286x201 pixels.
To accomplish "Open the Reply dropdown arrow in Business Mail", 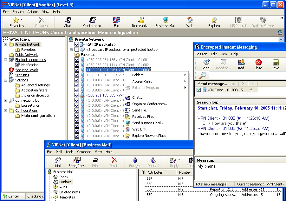I will coord(179,159).
